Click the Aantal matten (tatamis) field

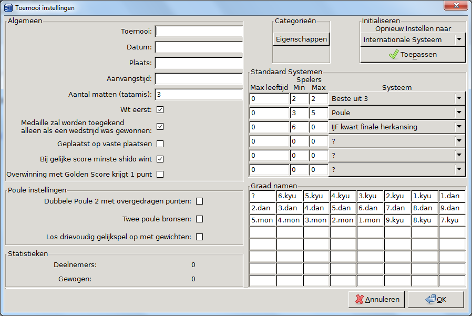coord(198,95)
